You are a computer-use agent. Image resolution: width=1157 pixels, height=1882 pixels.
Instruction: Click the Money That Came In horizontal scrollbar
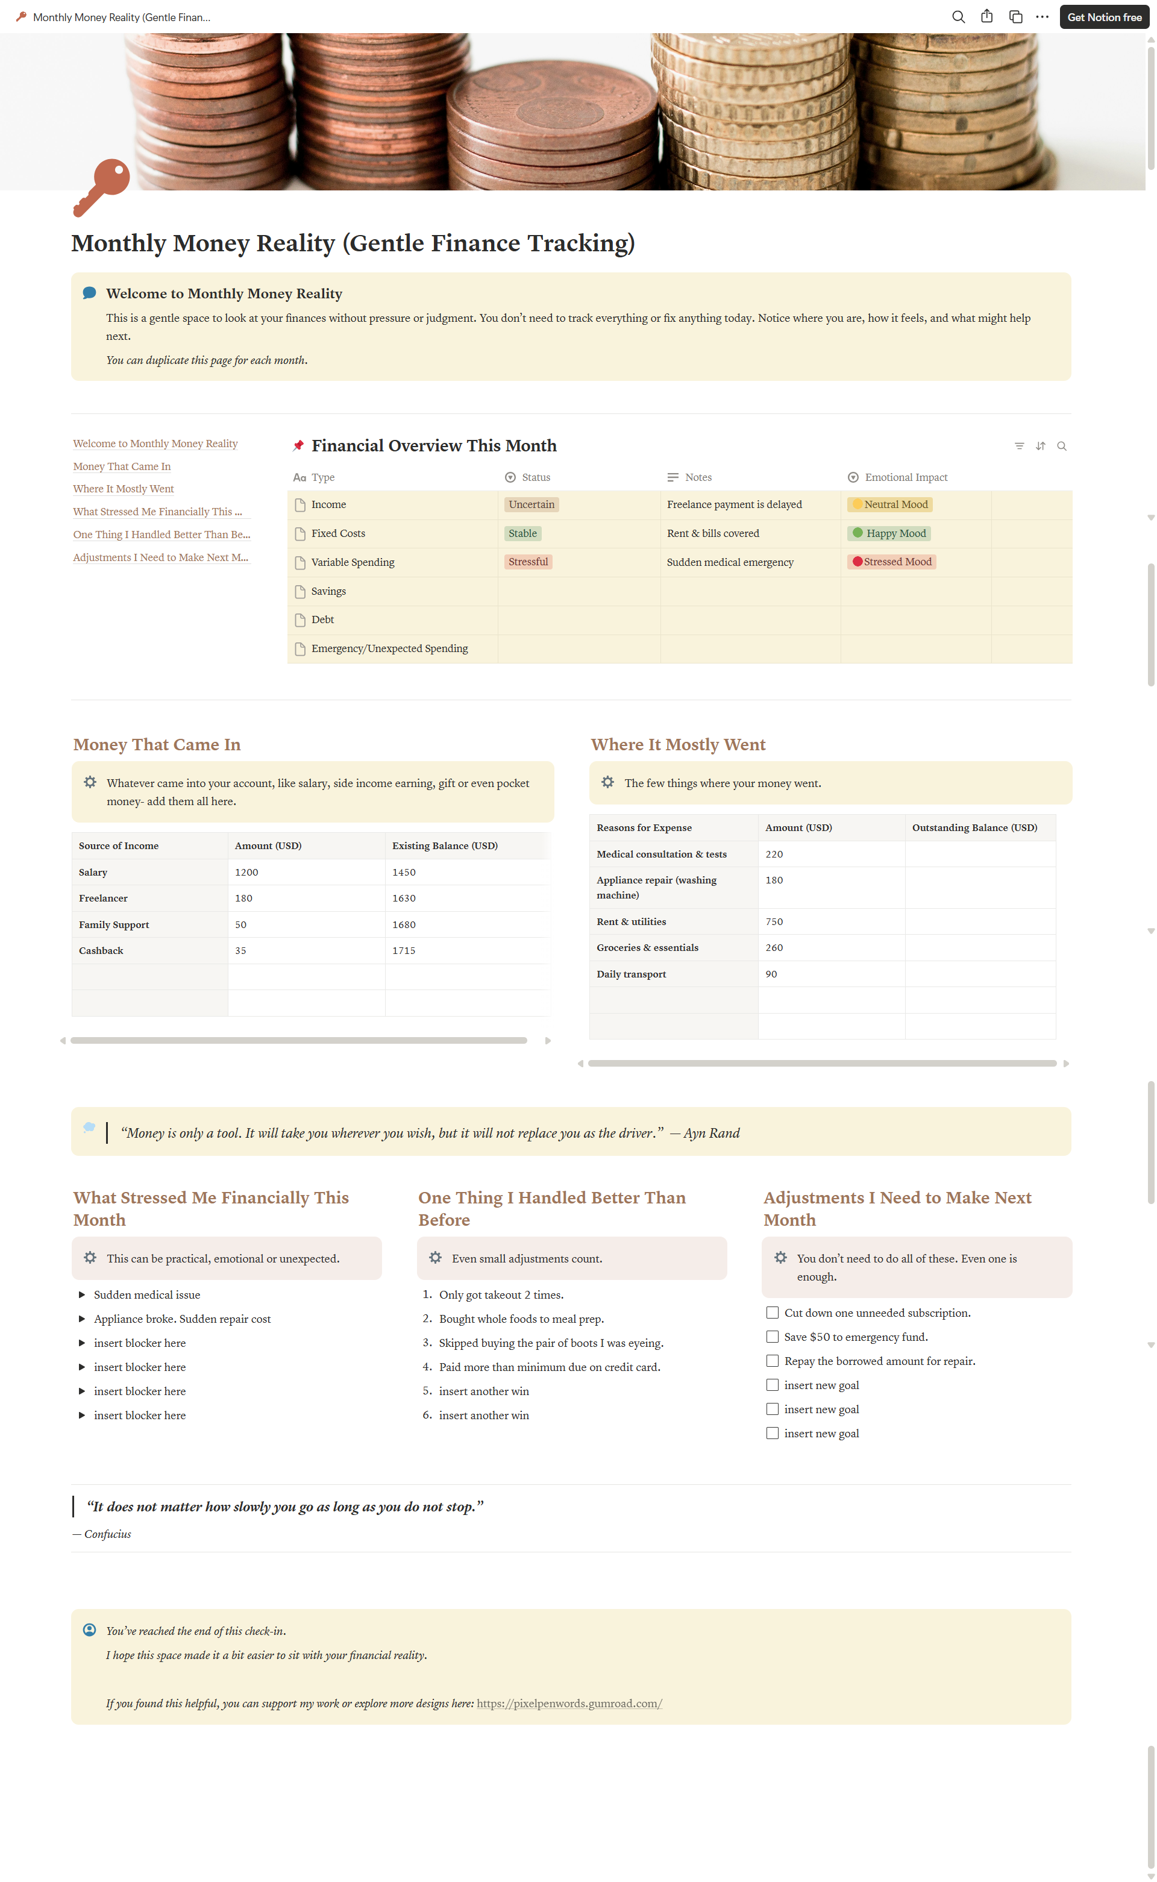click(x=298, y=1041)
